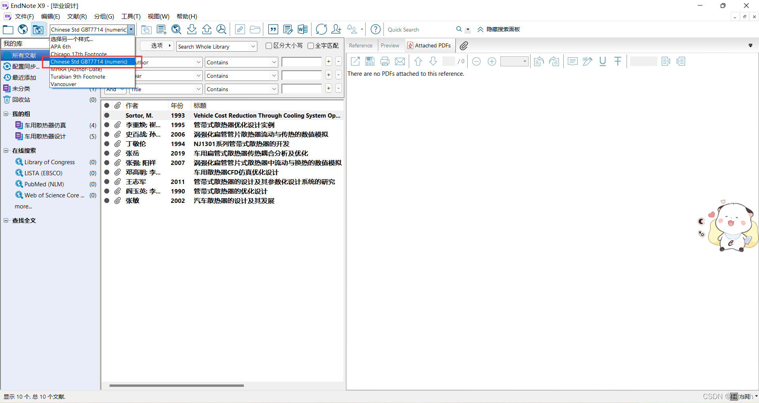Click the find full text icon

click(x=222, y=30)
